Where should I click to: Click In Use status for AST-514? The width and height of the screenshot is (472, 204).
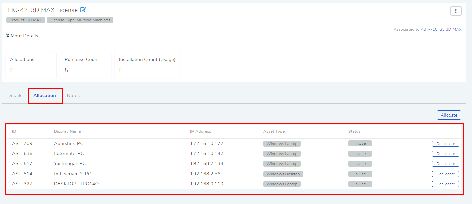[360, 174]
